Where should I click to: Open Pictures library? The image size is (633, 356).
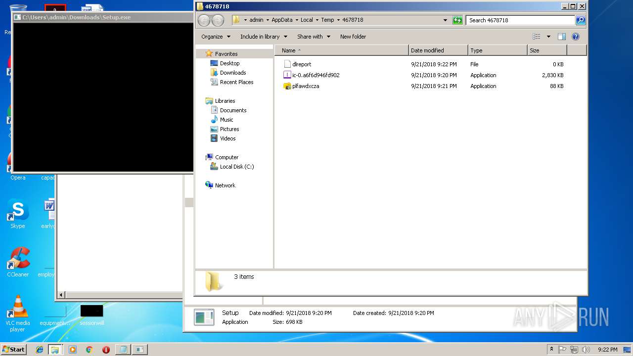pyautogui.click(x=229, y=129)
